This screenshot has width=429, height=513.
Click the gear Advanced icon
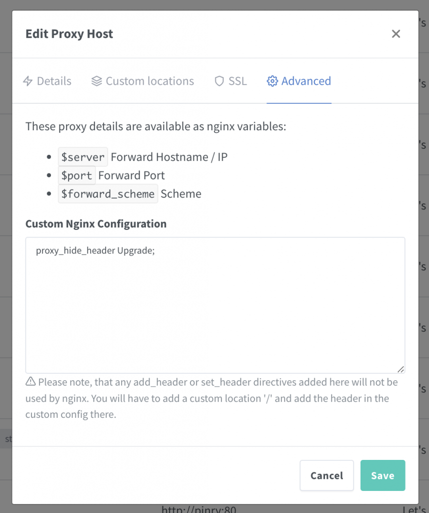[x=272, y=81]
